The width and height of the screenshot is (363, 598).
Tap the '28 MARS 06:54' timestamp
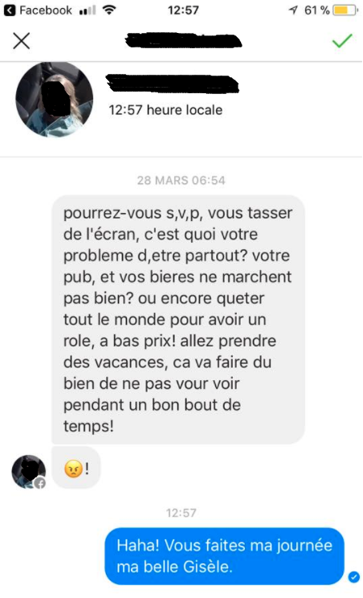coord(181,180)
